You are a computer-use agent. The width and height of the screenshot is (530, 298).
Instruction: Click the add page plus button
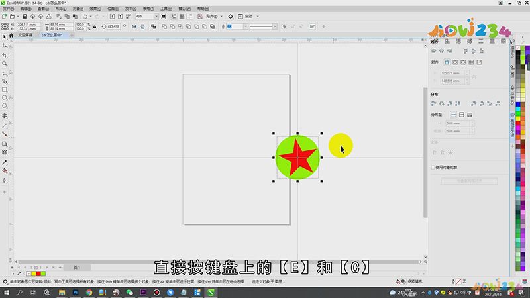pyautogui.click(x=60, y=268)
